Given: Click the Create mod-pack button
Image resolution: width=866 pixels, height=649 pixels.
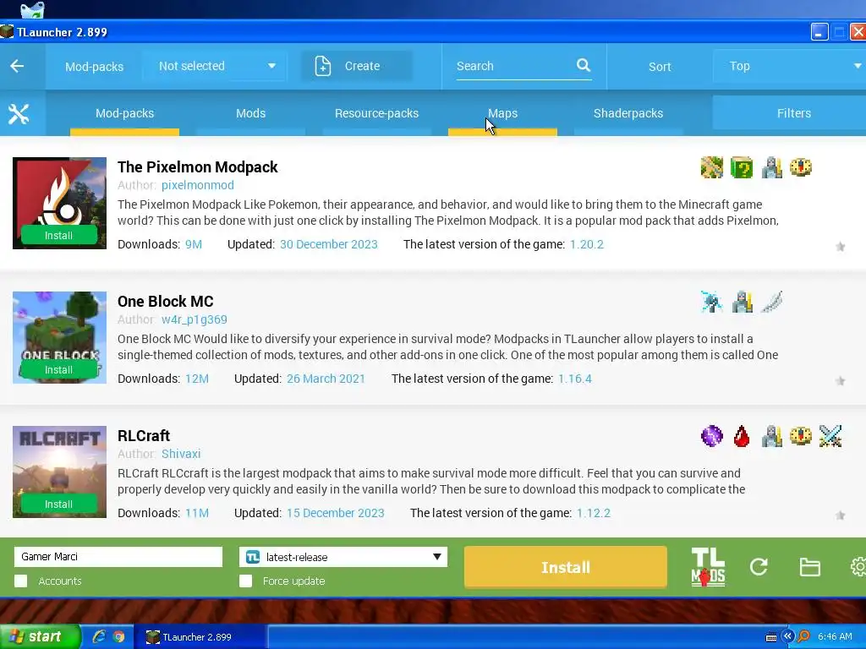Looking at the screenshot, I should tap(357, 66).
